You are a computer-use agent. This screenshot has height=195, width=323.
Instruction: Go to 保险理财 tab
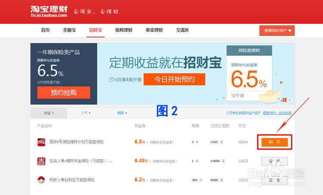click(x=124, y=30)
